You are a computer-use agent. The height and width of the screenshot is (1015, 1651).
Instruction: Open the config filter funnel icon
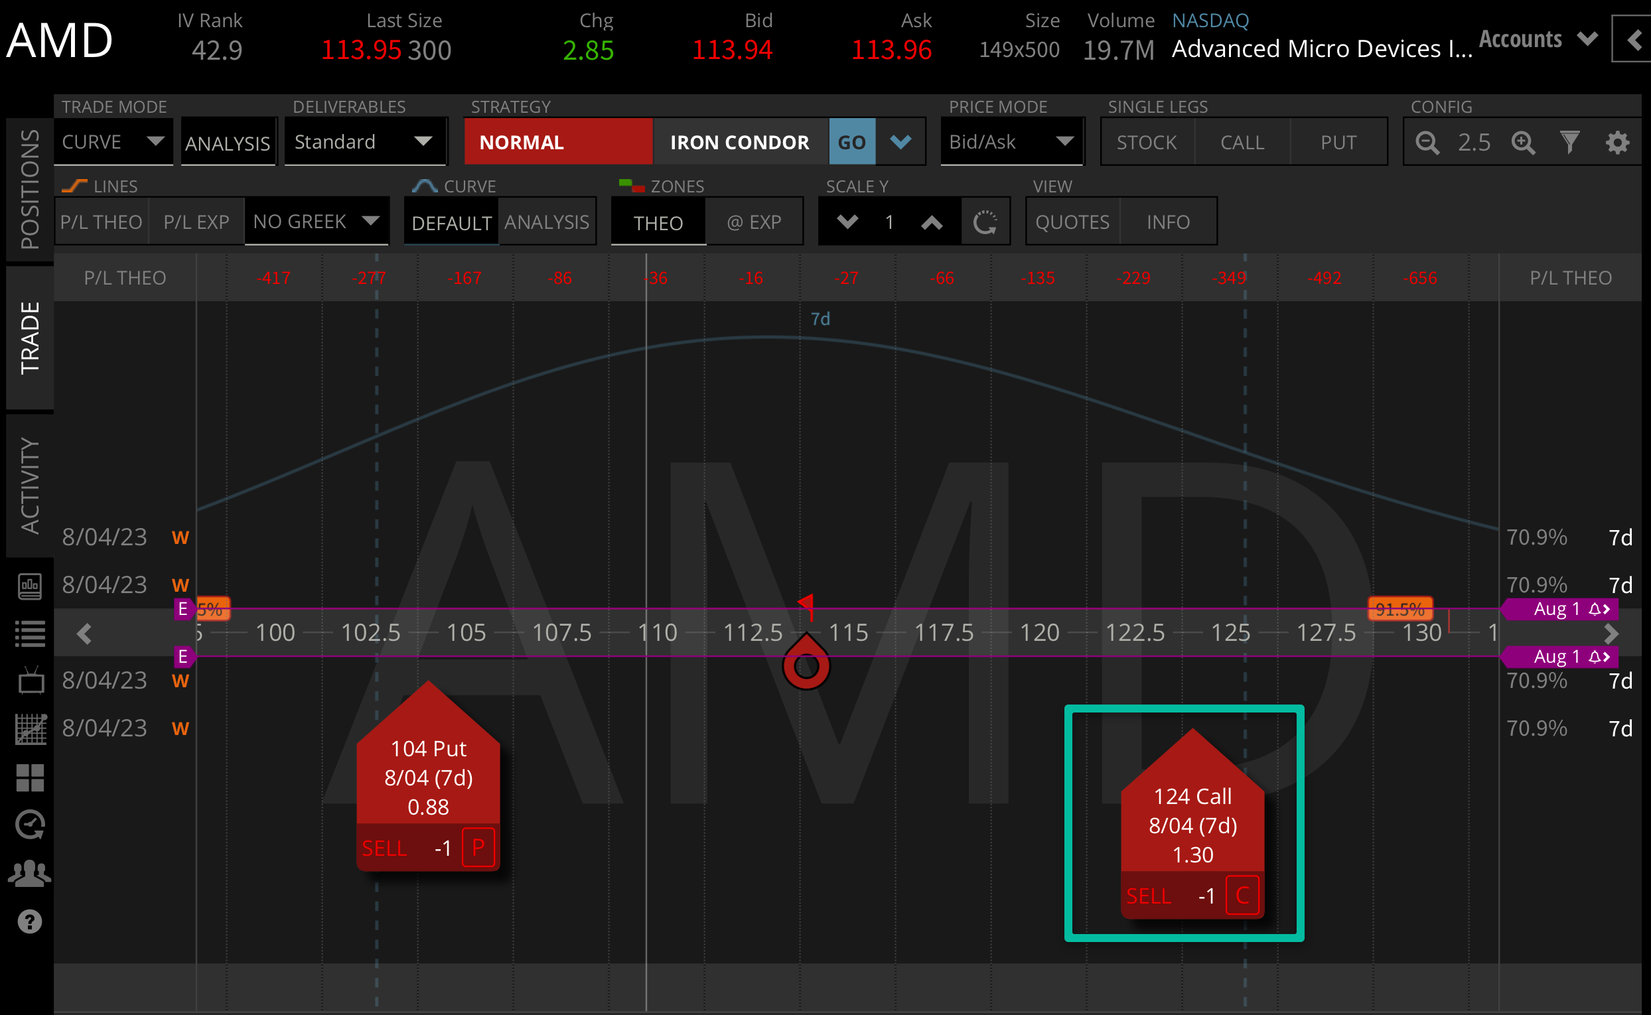point(1570,142)
